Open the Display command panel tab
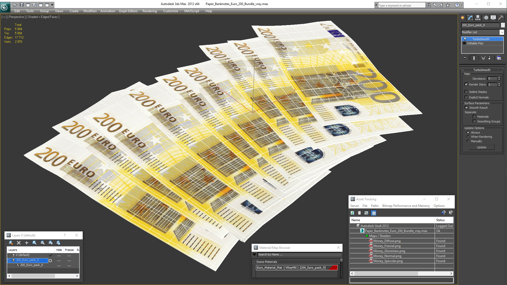Screen dimensions: 507x285 (x=493, y=18)
